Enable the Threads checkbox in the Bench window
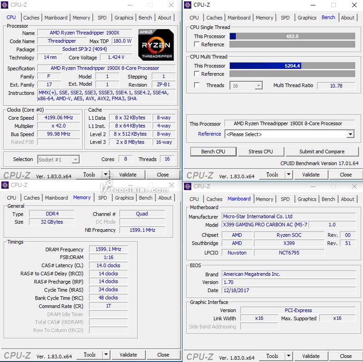 [197, 85]
